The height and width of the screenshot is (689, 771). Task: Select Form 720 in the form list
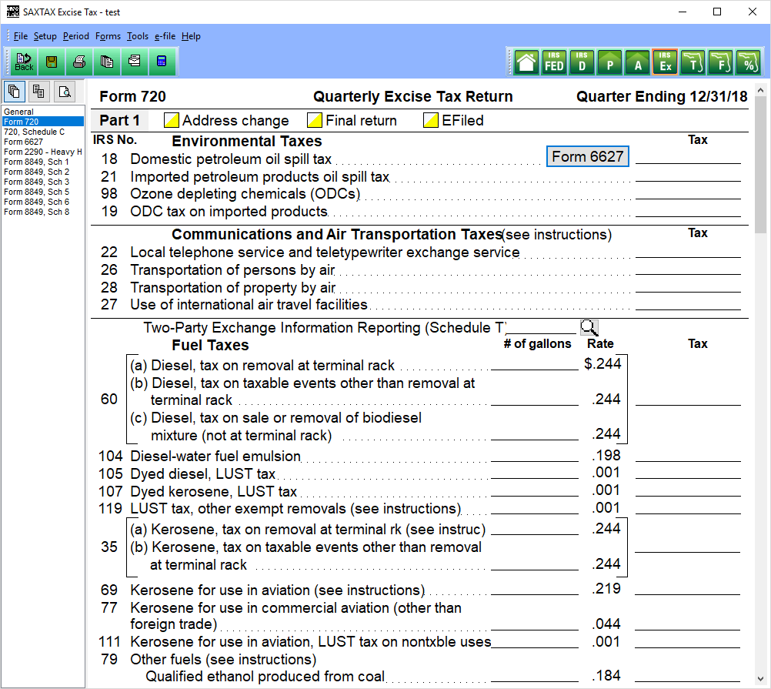(x=43, y=122)
